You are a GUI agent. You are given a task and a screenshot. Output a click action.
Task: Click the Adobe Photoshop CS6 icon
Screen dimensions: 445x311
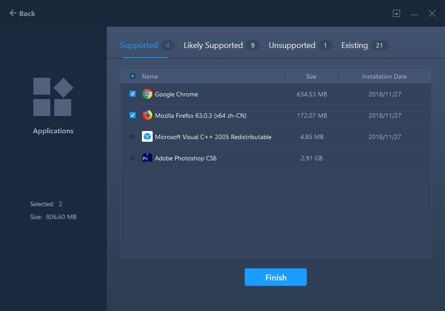[x=147, y=158]
